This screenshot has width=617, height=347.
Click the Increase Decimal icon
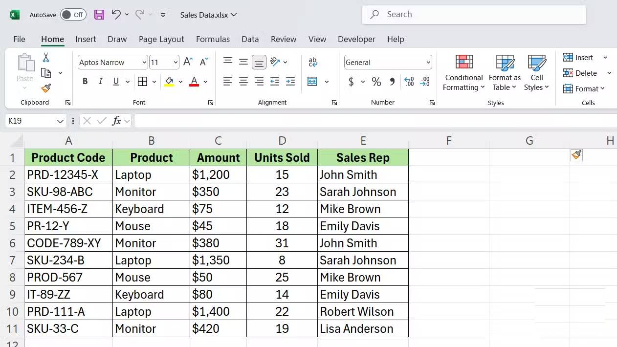tap(409, 82)
